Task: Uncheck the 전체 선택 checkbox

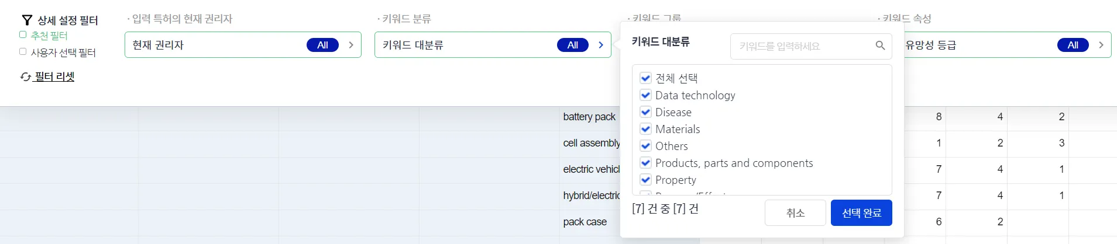Action: (x=646, y=78)
